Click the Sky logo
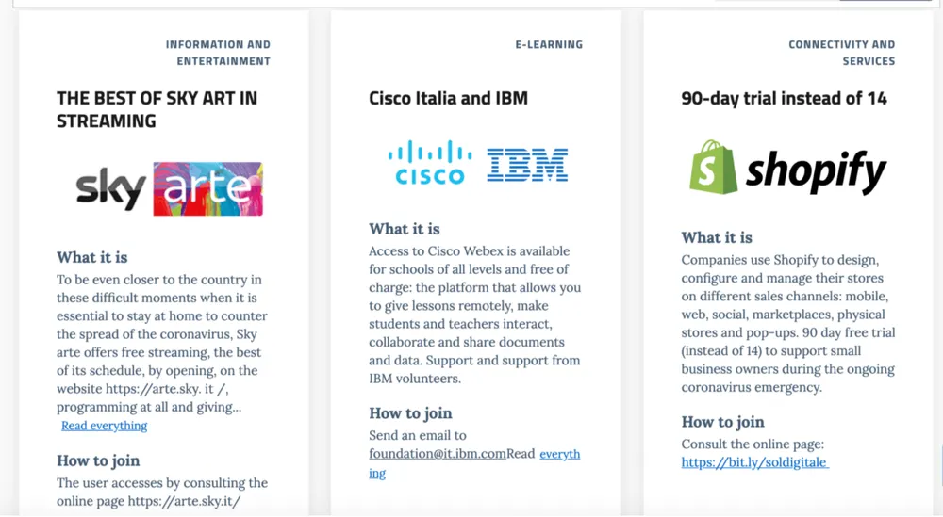Screen dimensions: 943x517 pos(111,190)
